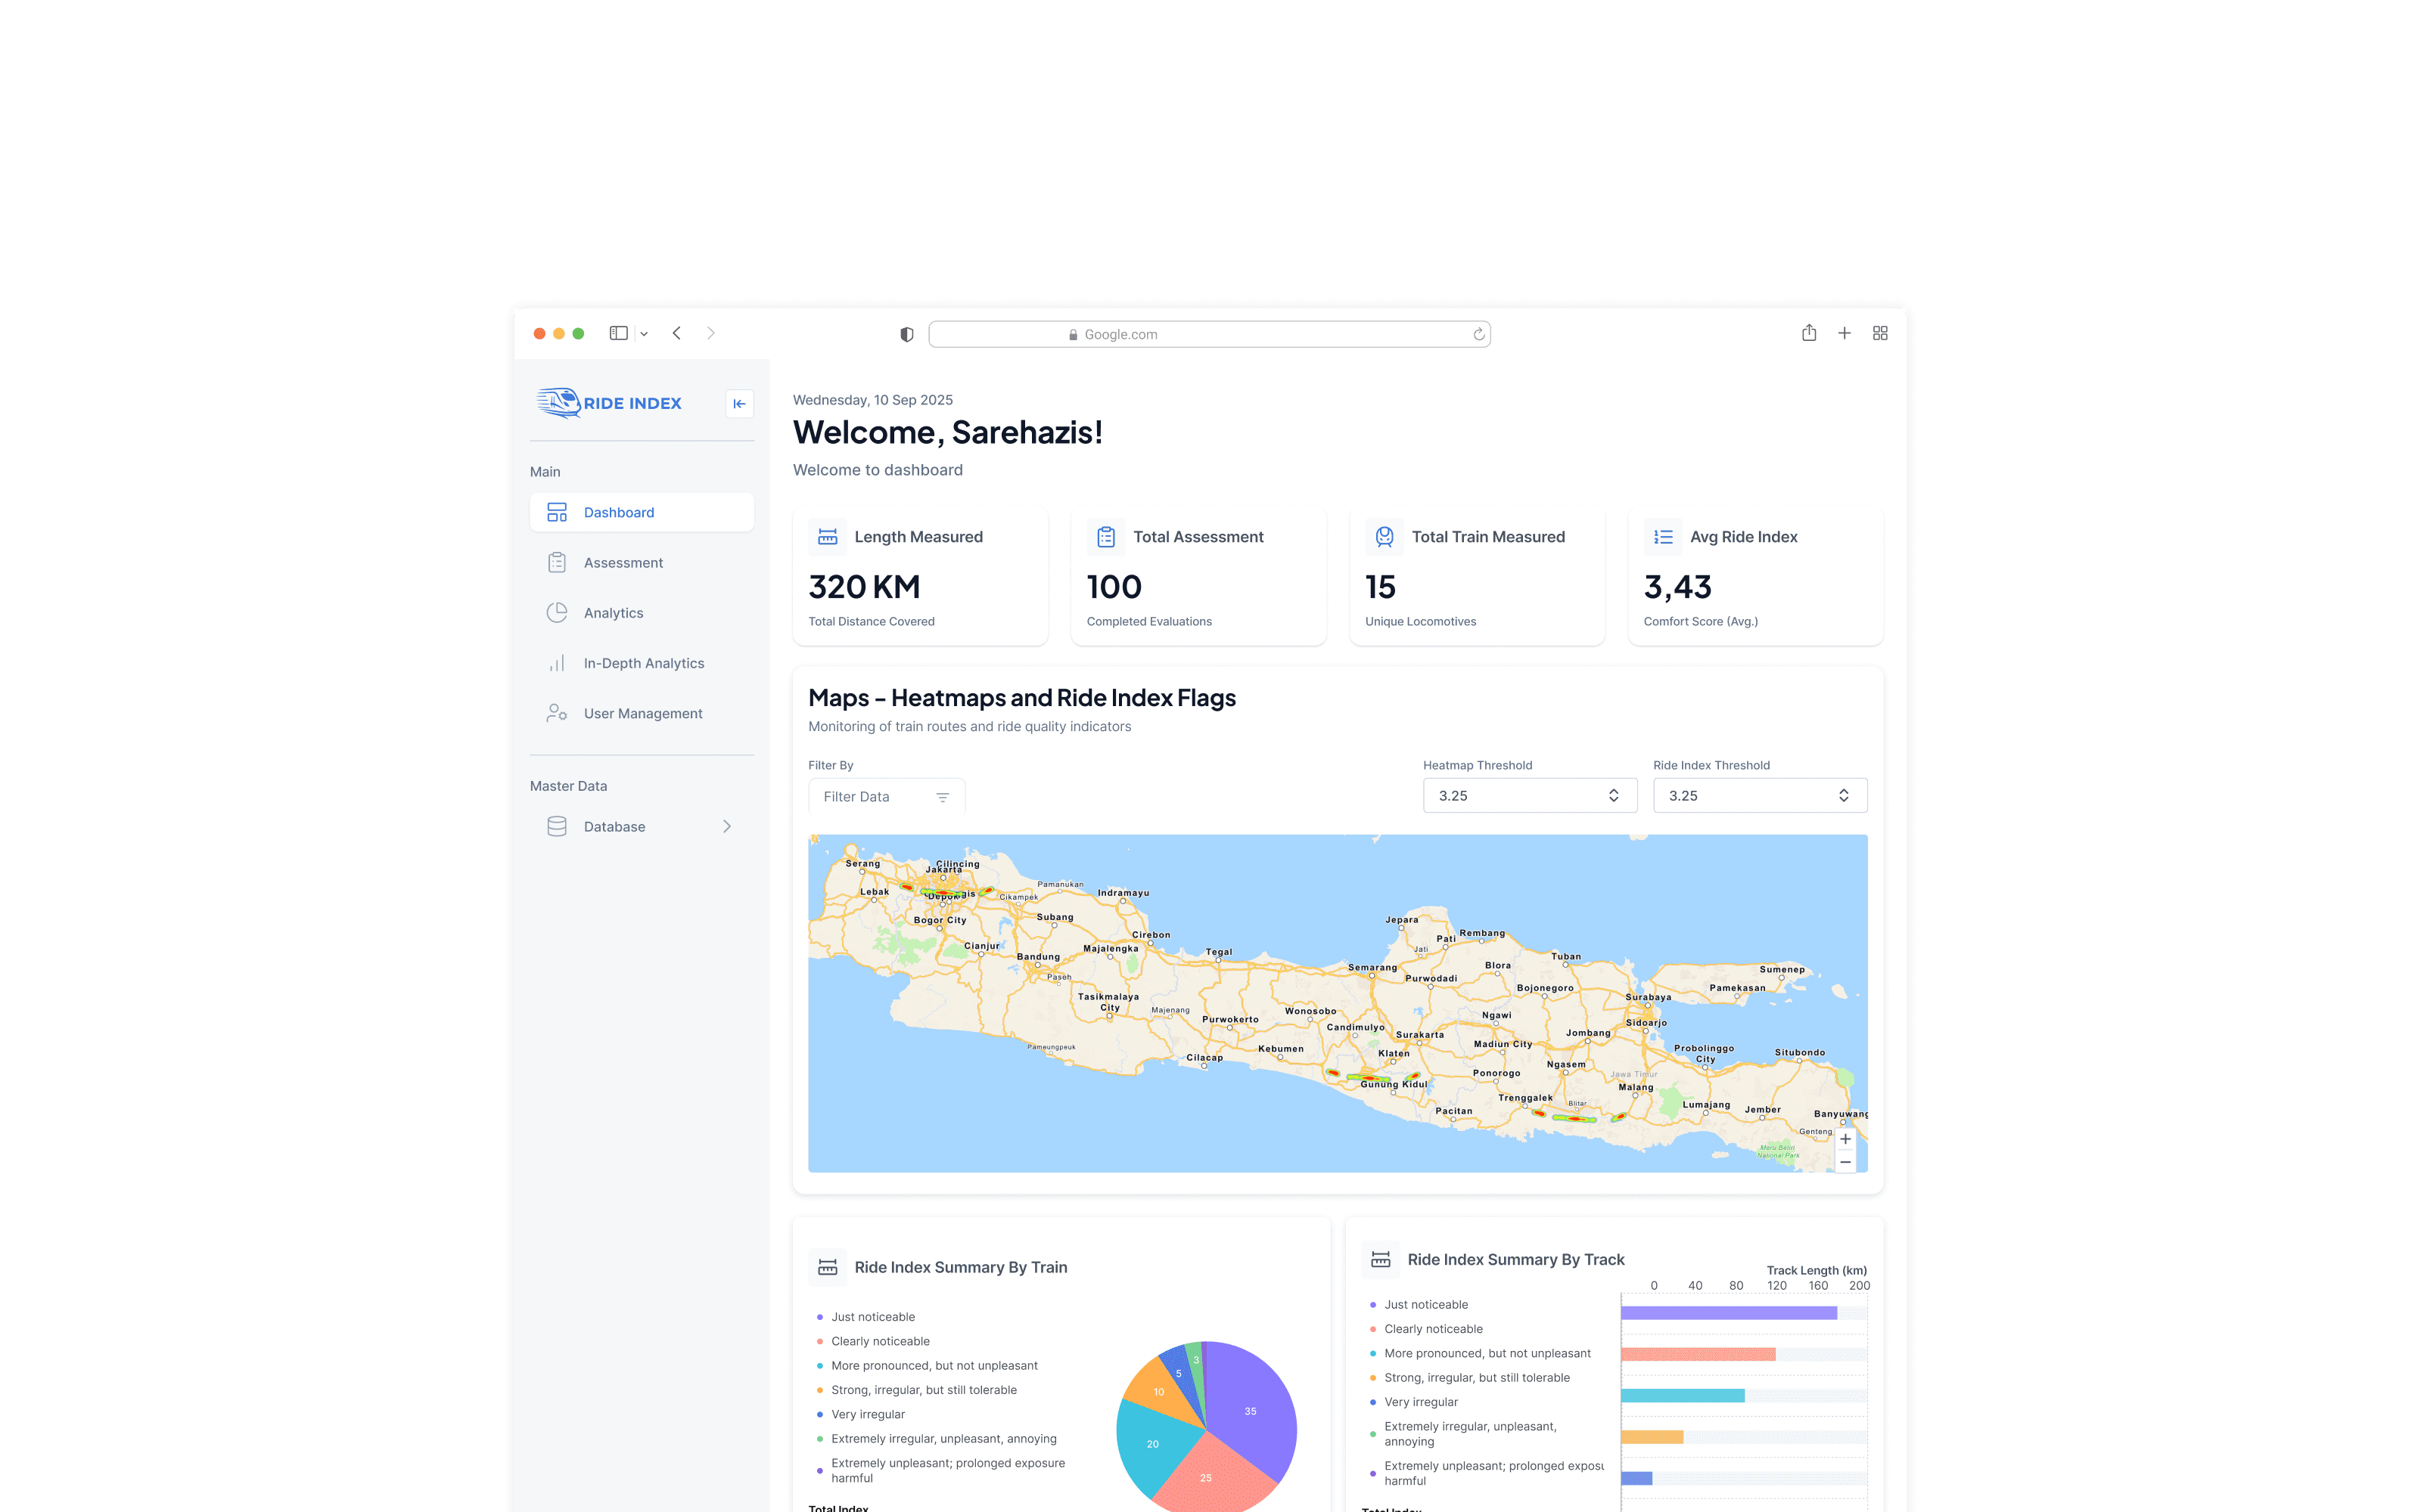This screenshot has width=2421, height=1512.
Task: Open a new browser tab
Action: click(x=1844, y=333)
